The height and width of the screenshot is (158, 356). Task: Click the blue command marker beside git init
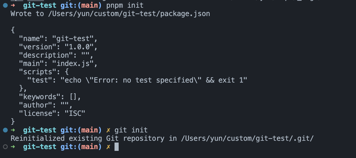click(x=5, y=130)
